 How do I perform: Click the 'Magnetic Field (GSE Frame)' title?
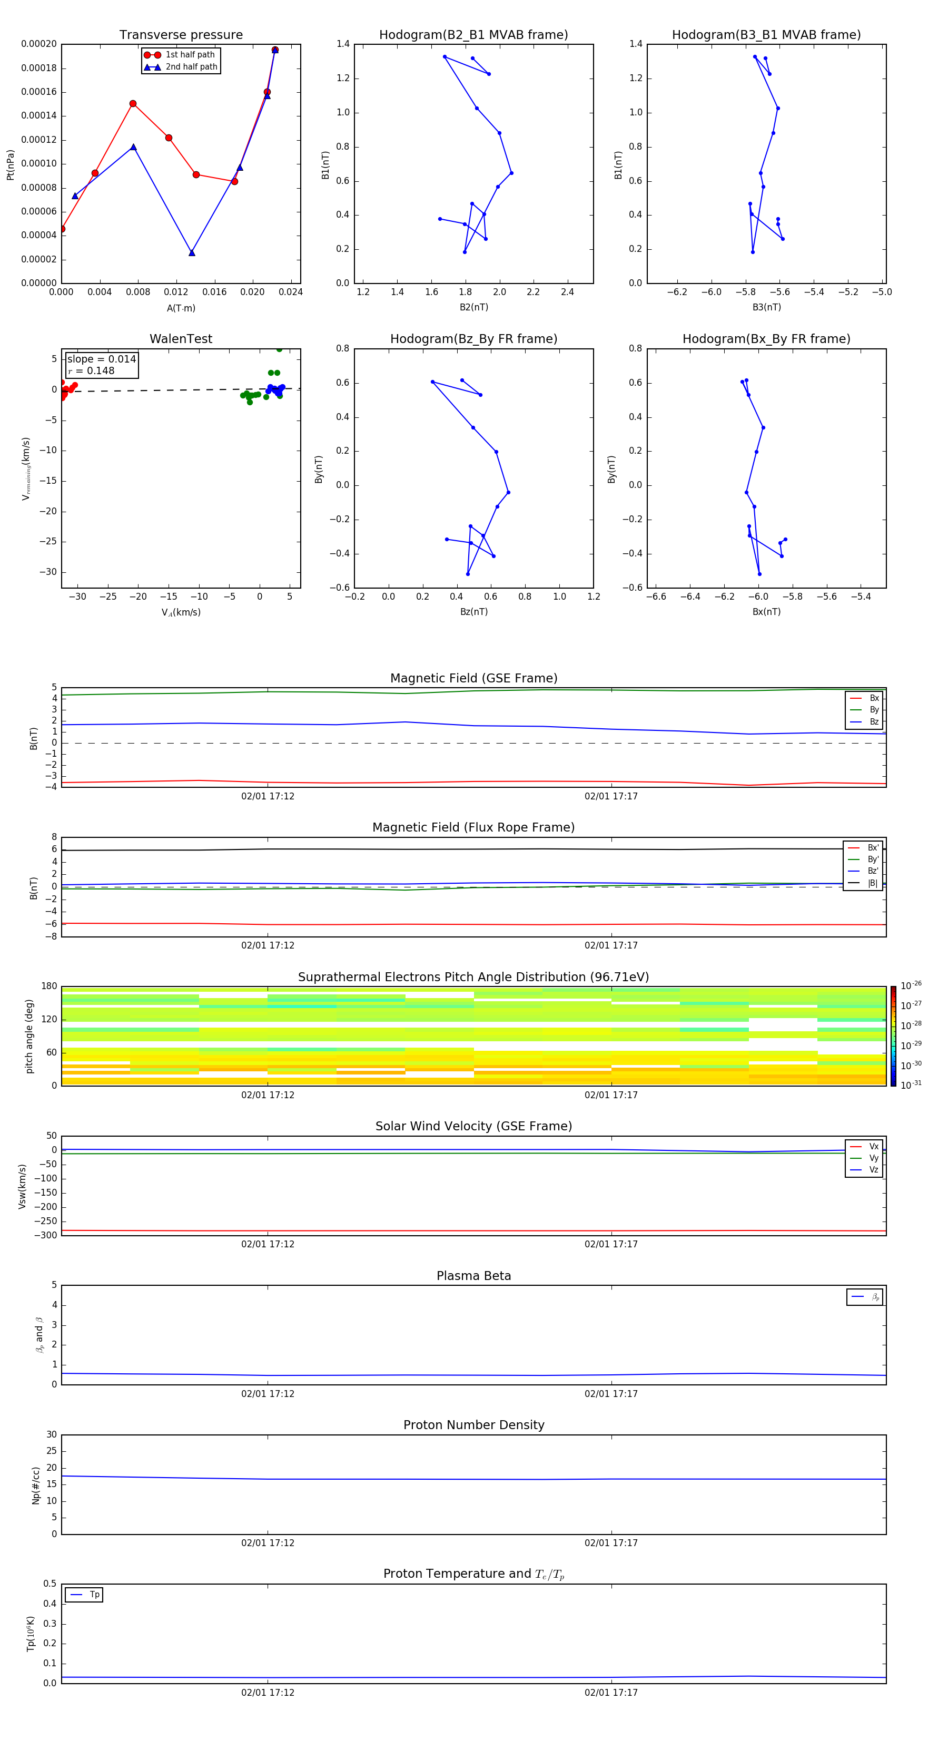point(473,678)
